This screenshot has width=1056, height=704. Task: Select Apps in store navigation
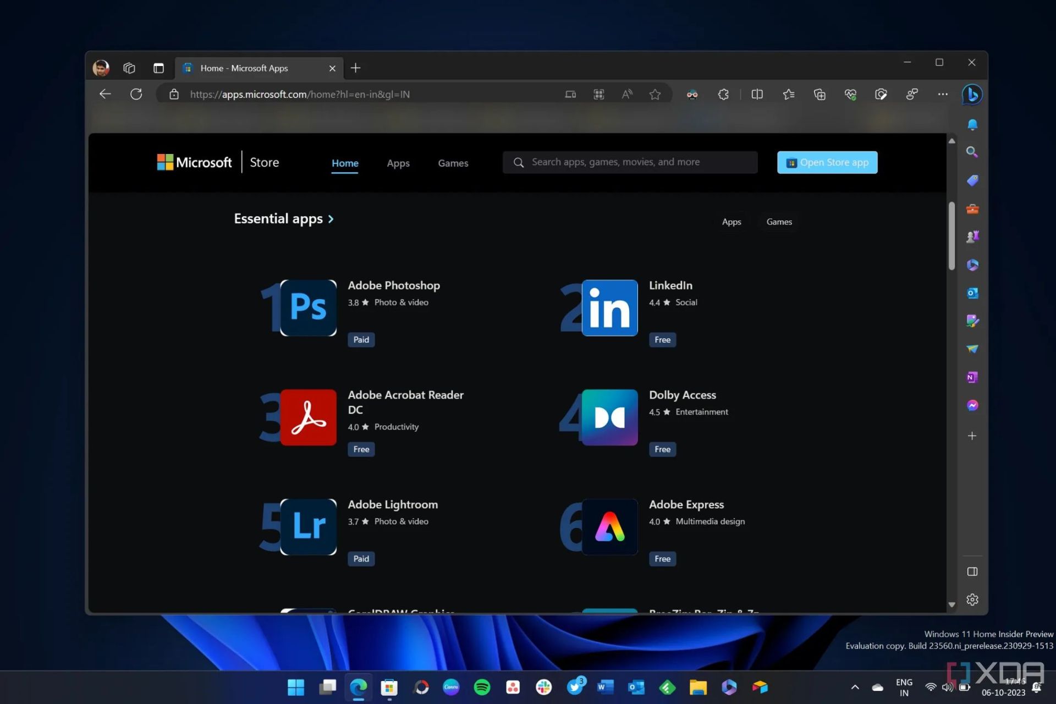click(x=398, y=163)
